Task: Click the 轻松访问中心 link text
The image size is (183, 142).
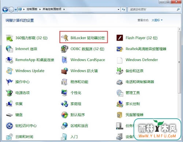Action: [x=26, y=126]
